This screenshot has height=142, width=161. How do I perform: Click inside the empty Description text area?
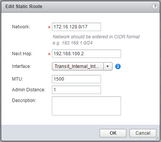86,106
